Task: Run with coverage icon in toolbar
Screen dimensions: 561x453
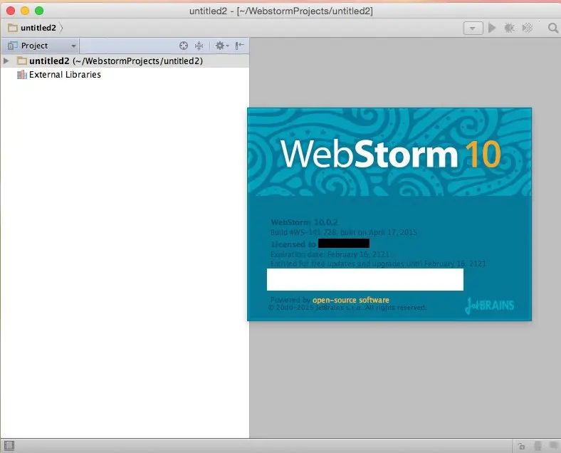Action: 528,28
